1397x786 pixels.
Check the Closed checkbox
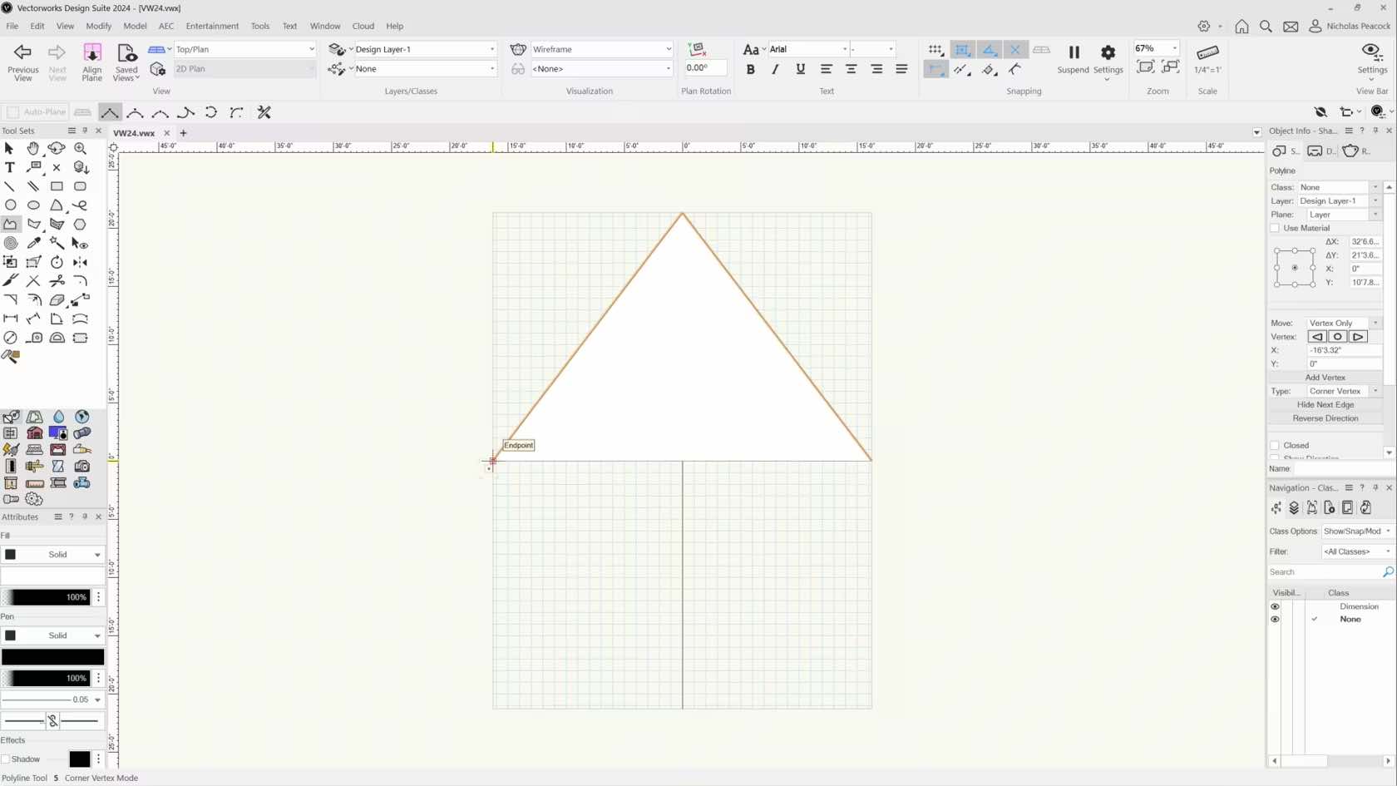pos(1275,446)
